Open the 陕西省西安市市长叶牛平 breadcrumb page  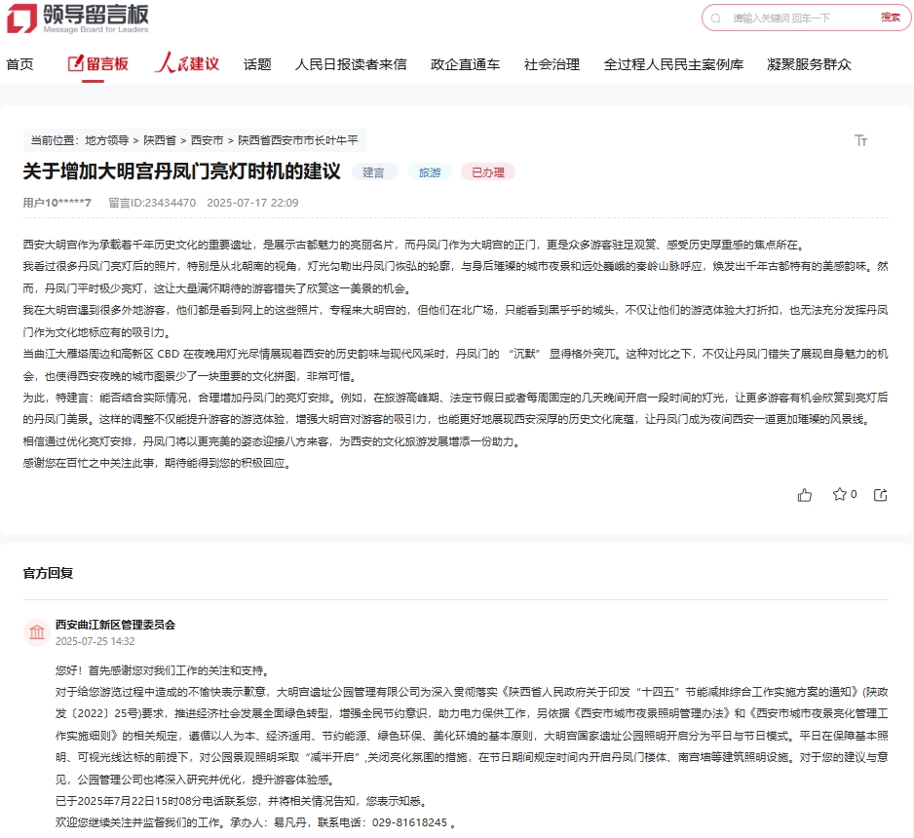pyautogui.click(x=303, y=140)
